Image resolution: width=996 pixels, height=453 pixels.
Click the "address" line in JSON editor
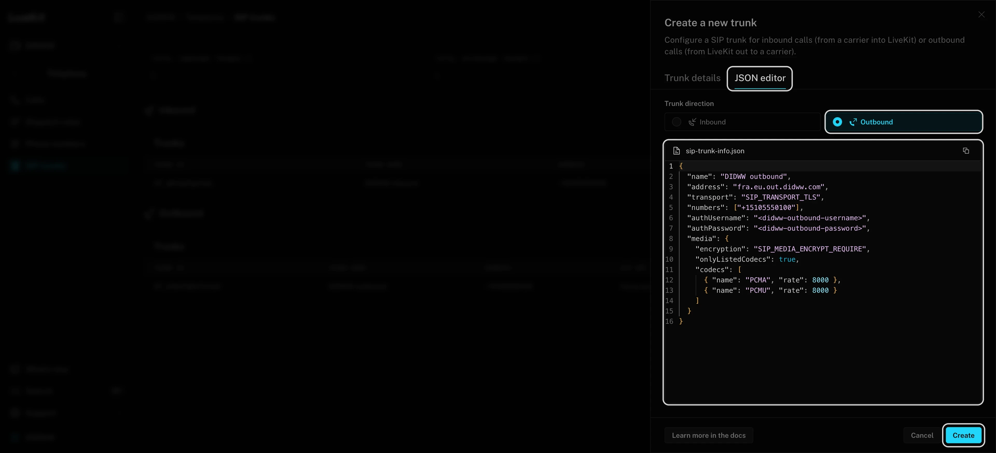[757, 187]
